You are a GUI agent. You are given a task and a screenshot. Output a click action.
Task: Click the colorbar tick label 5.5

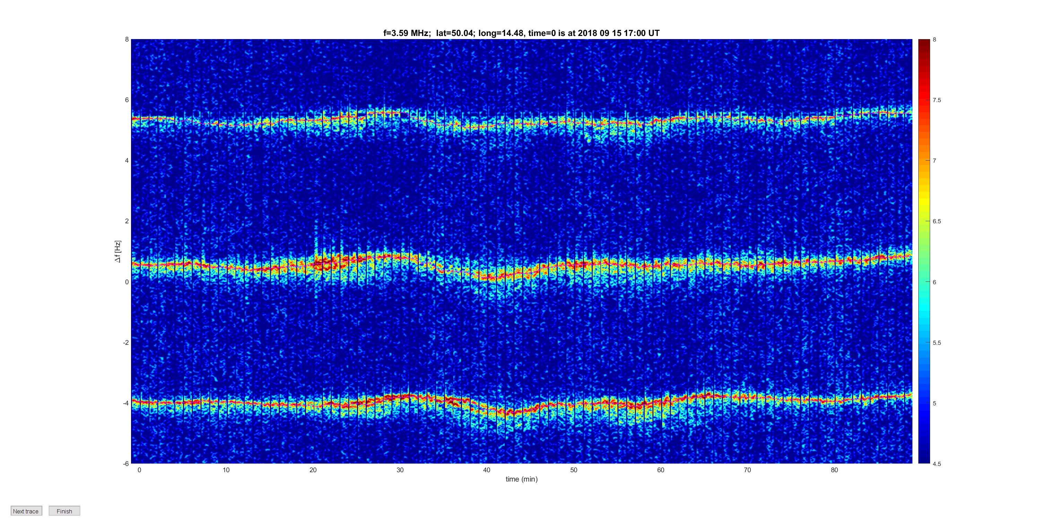point(937,343)
